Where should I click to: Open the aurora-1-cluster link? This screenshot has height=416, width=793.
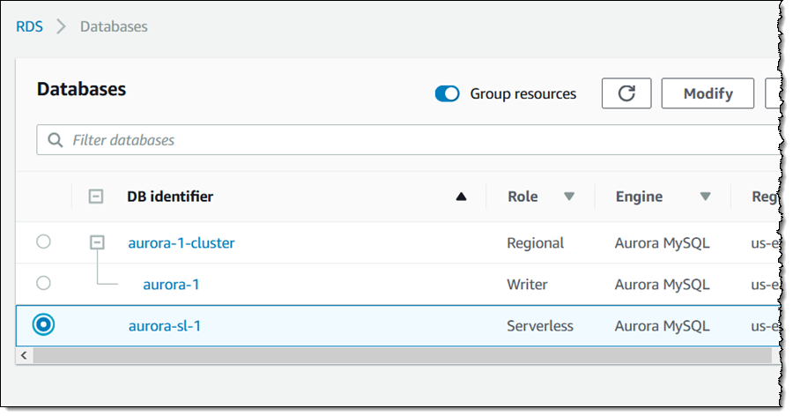(182, 243)
